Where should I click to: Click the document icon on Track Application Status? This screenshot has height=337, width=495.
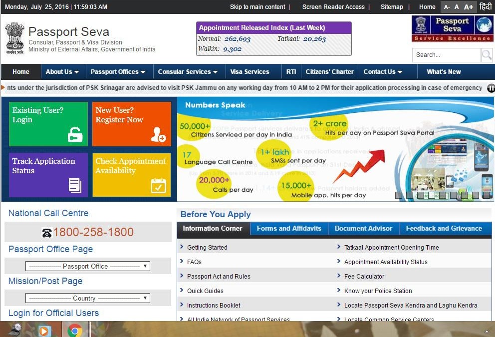pos(75,185)
